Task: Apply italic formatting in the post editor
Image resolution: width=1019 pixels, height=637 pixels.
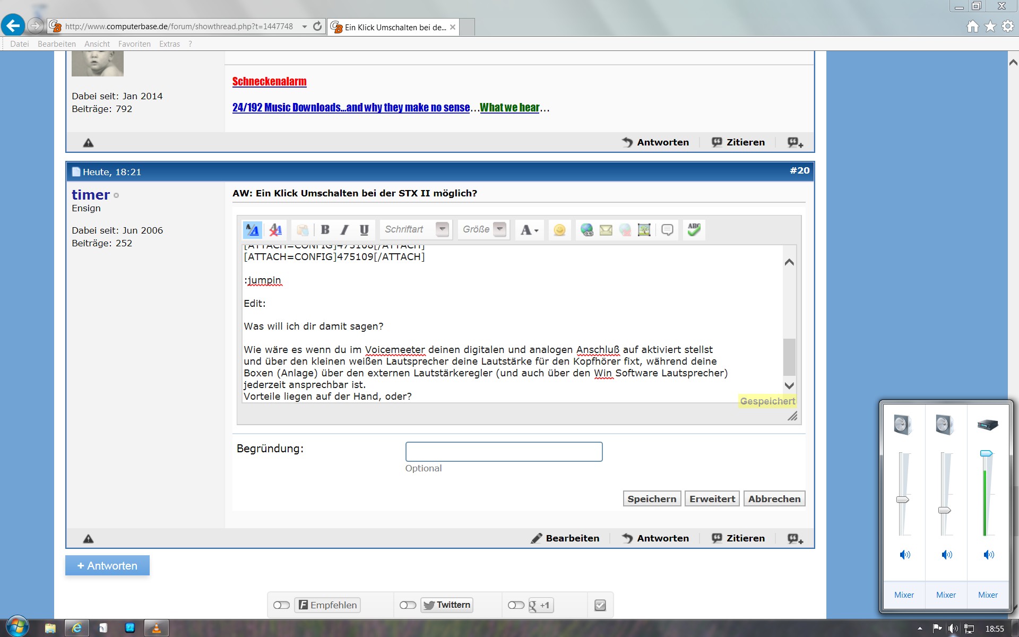Action: (344, 230)
